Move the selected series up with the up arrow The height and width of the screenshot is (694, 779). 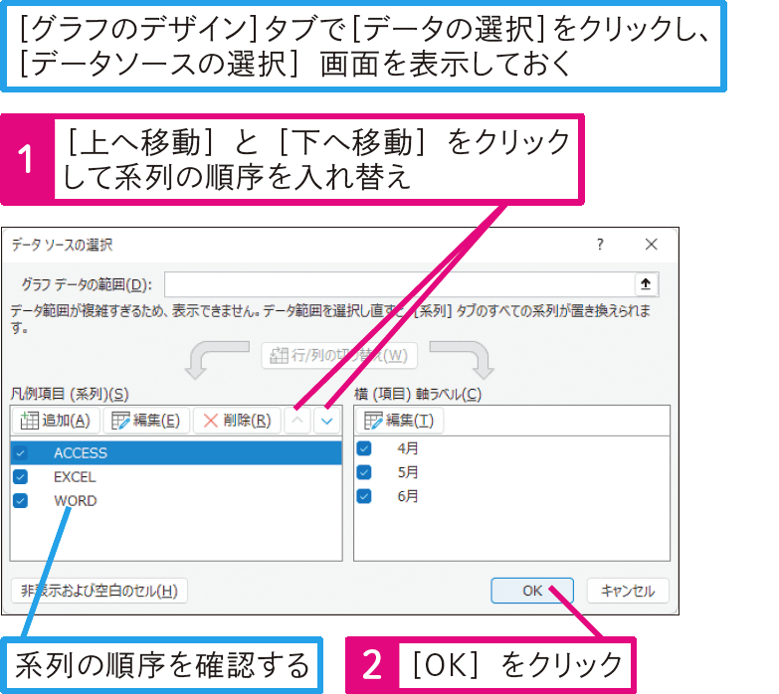[297, 421]
